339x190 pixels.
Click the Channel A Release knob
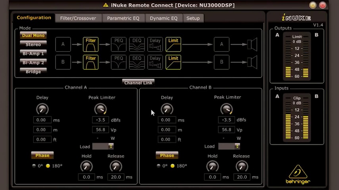[116, 167]
